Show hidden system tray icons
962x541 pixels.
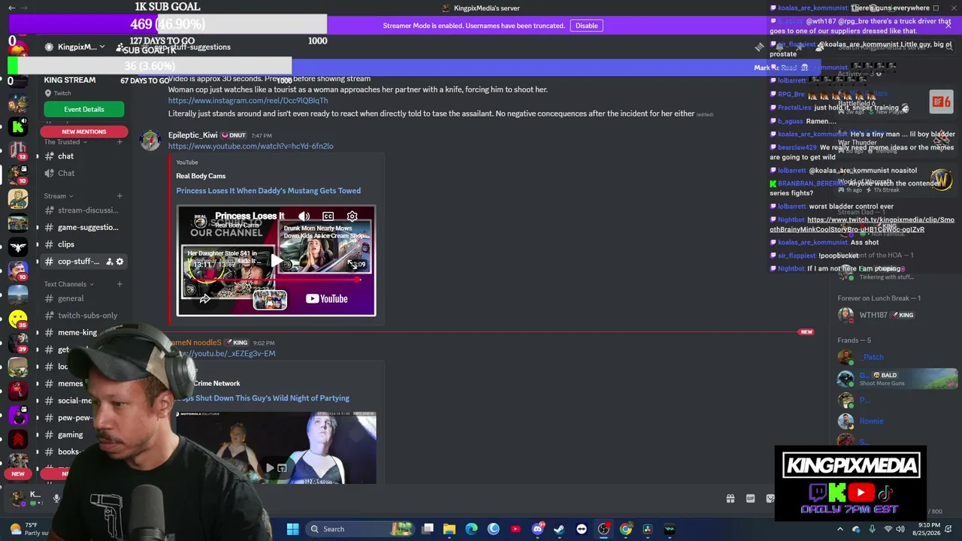840,529
